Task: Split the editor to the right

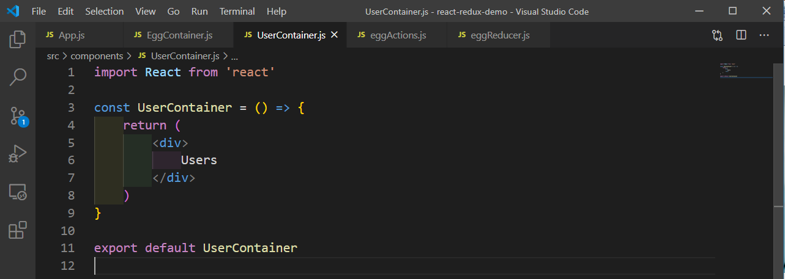Action: pos(741,35)
